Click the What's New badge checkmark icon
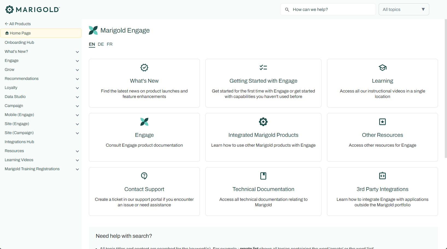The image size is (447, 249). click(144, 67)
